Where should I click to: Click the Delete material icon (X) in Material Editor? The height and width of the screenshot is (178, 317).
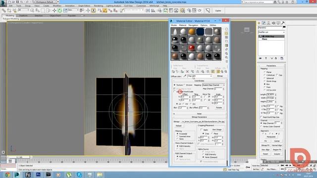(x=187, y=72)
